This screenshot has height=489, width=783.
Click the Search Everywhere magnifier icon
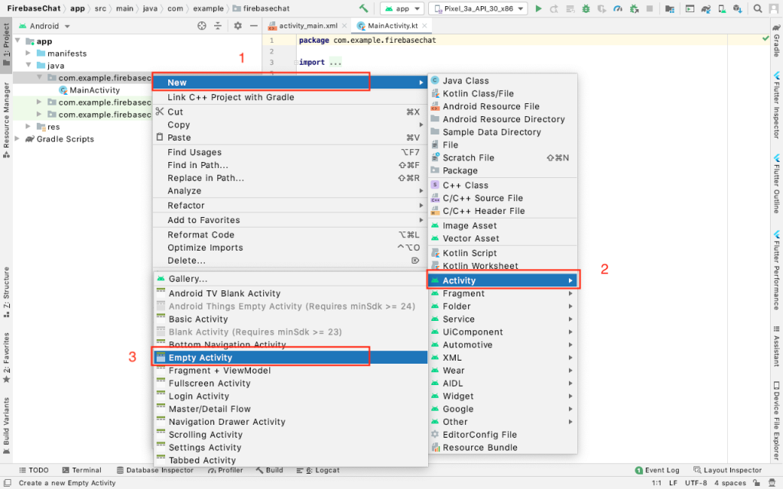coord(758,8)
